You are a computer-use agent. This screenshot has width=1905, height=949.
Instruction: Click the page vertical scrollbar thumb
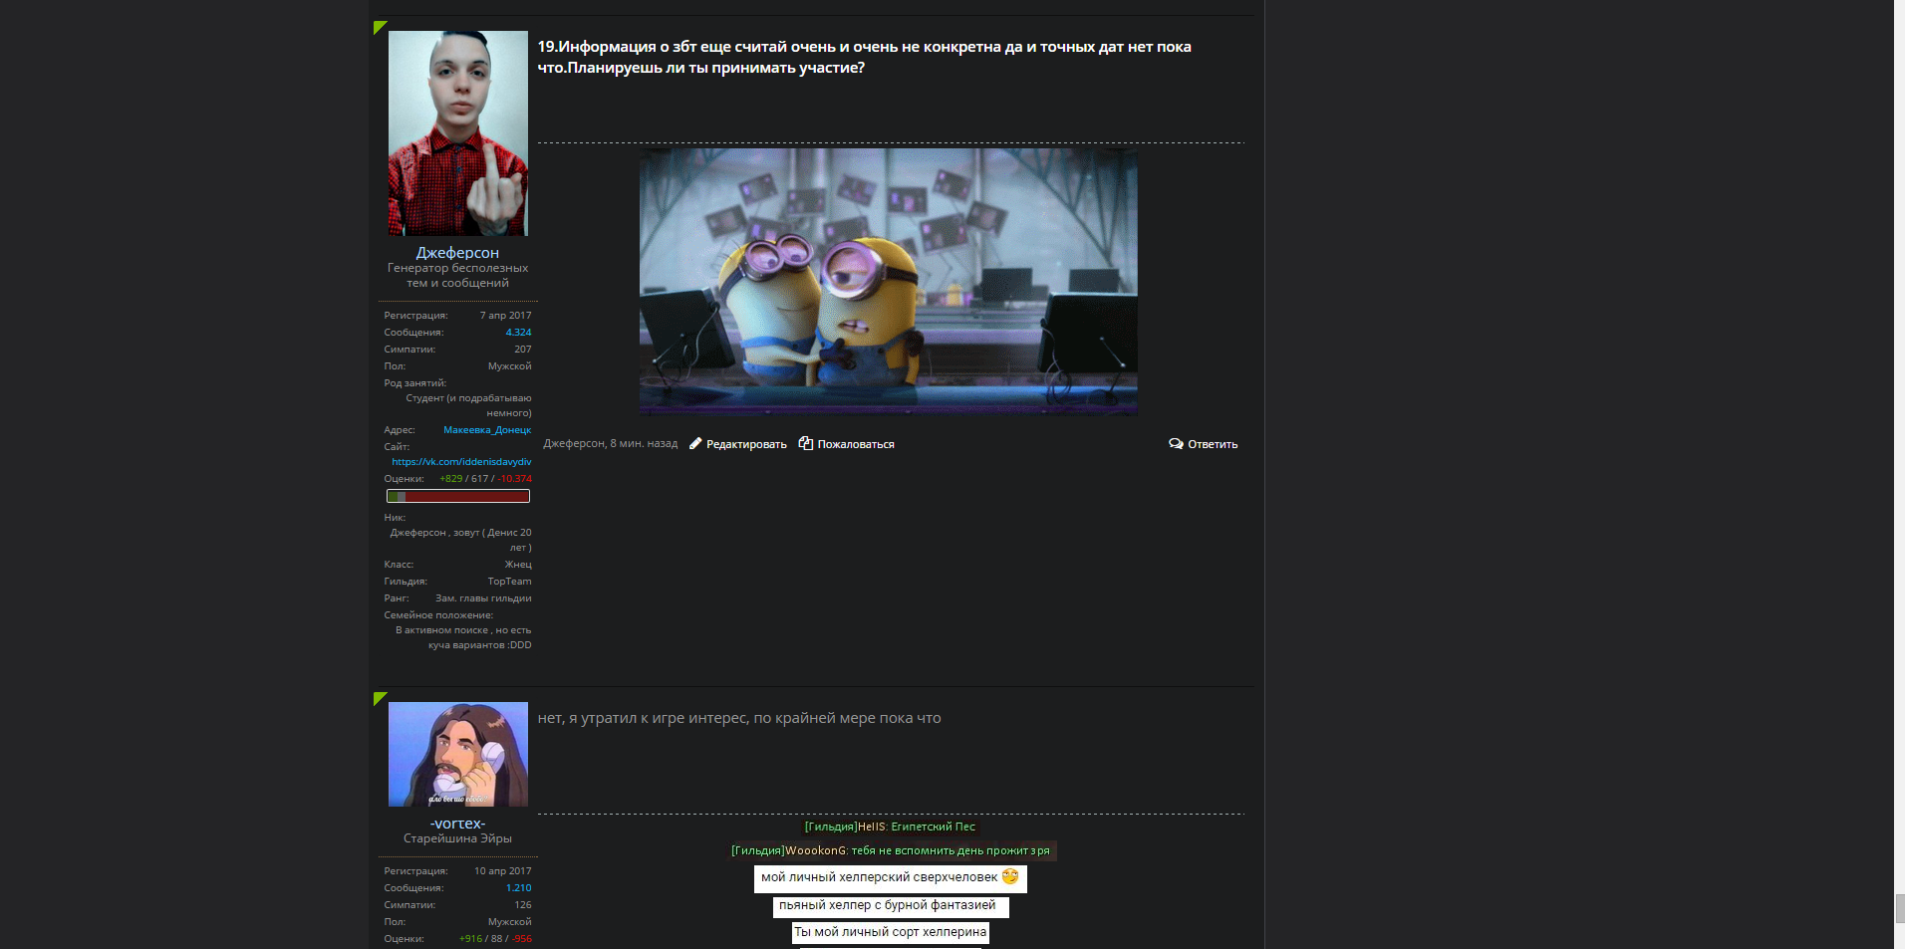pyautogui.click(x=1899, y=908)
